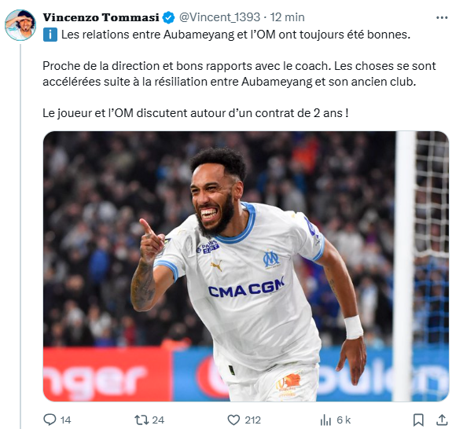The width and height of the screenshot is (452, 429).
Task: Check the 6 k views count
Action: 344,420
